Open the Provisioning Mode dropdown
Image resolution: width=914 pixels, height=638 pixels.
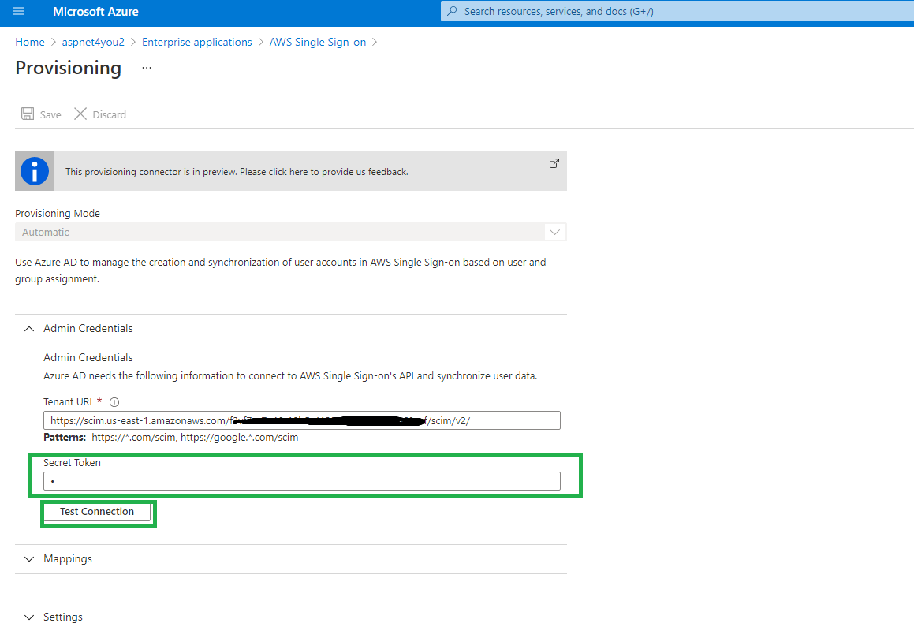pyautogui.click(x=291, y=232)
